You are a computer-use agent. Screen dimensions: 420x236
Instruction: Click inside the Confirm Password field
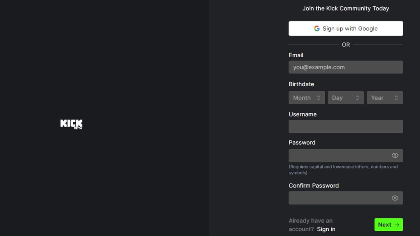pos(339,198)
